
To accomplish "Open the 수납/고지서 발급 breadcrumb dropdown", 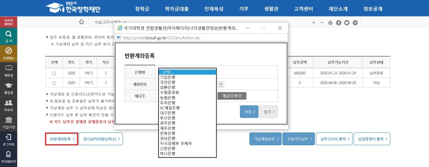I will (110, 22).
